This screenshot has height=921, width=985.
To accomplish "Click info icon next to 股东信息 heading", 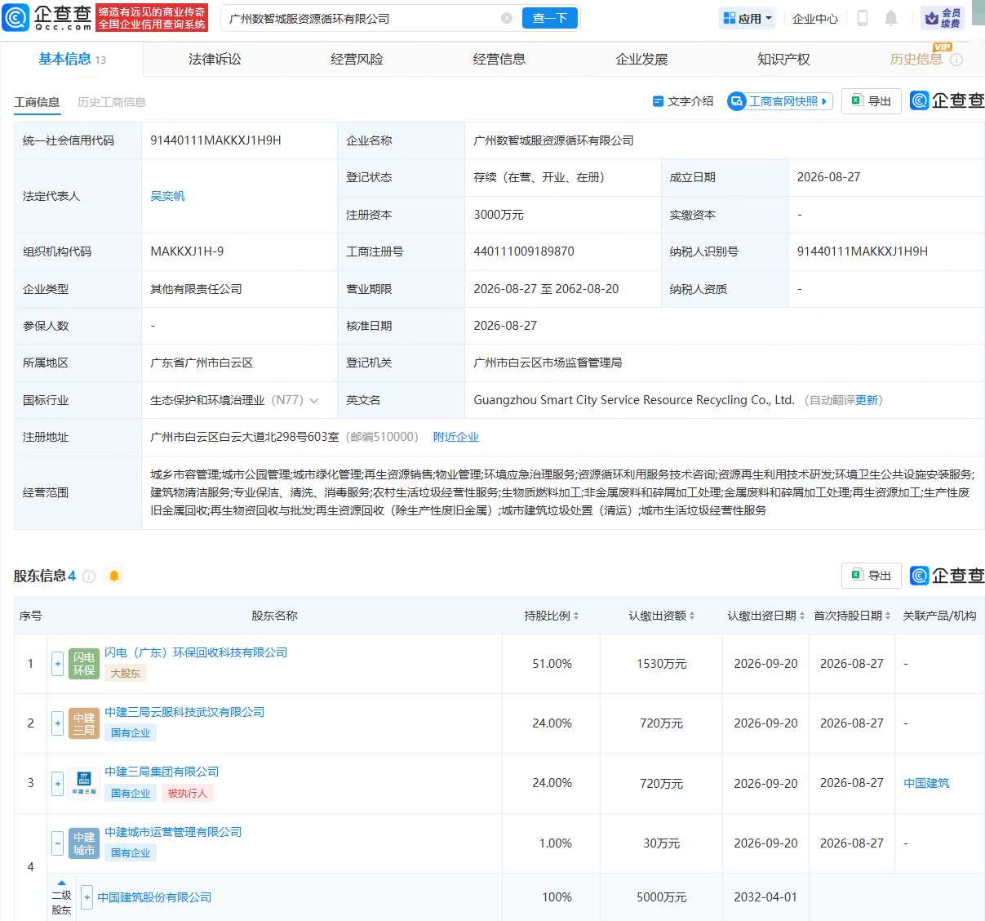I will click(90, 576).
